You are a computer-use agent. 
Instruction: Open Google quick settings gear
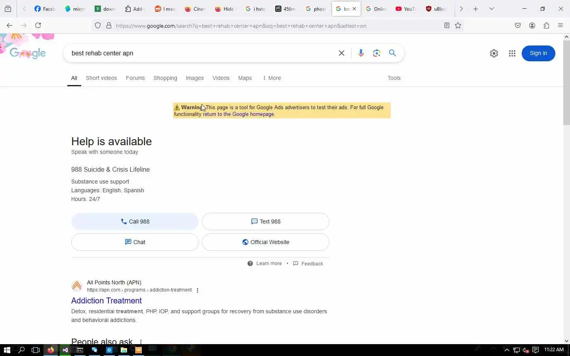[494, 53]
